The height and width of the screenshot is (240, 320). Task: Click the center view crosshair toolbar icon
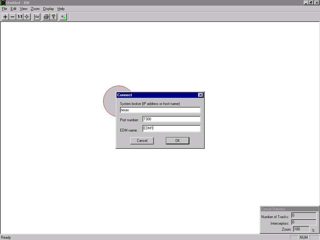click(27, 17)
